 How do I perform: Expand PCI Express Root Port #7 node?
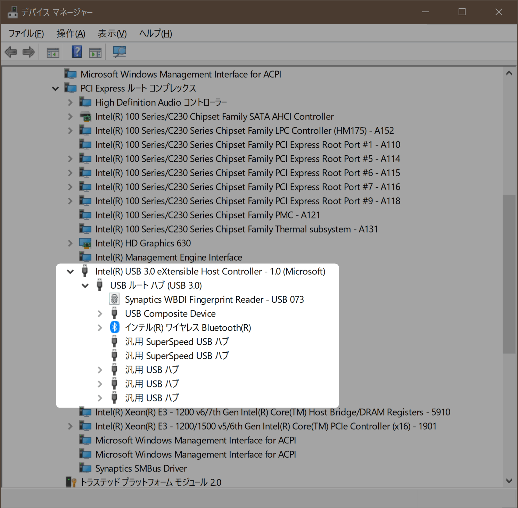pyautogui.click(x=70, y=187)
